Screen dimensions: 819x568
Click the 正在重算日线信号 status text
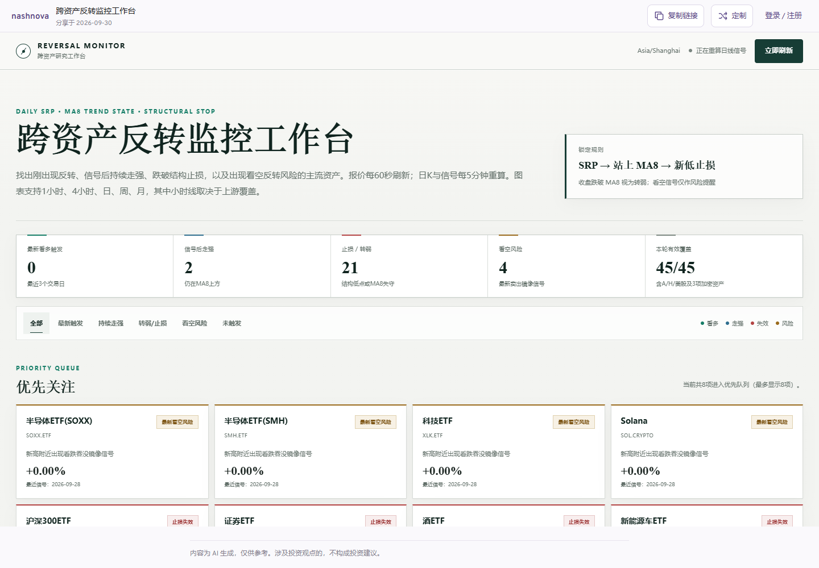721,51
